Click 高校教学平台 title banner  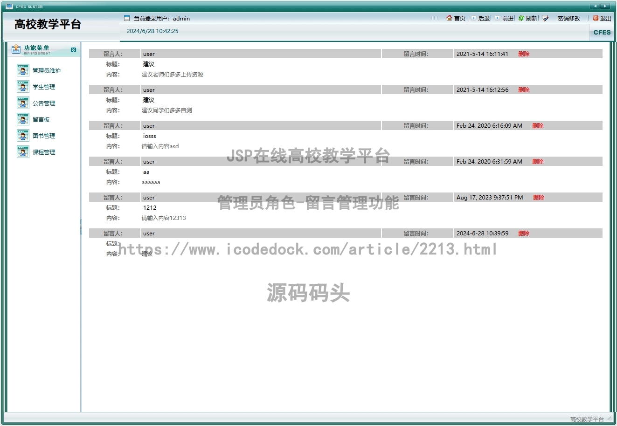point(48,24)
